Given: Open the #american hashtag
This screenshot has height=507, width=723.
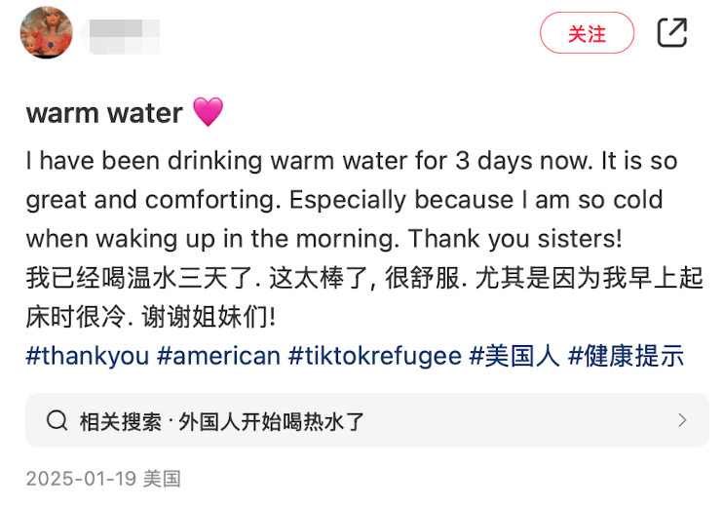Looking at the screenshot, I should 219,356.
